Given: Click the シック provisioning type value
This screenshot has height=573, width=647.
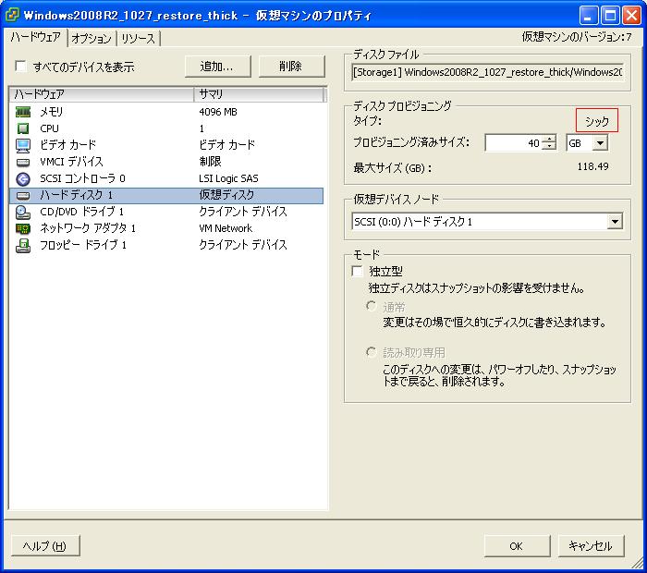Looking at the screenshot, I should coord(597,121).
